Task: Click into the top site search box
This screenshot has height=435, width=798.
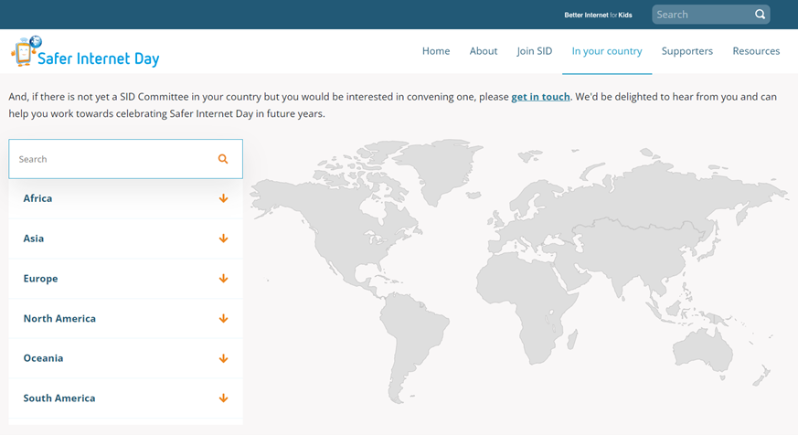Action: click(x=702, y=15)
